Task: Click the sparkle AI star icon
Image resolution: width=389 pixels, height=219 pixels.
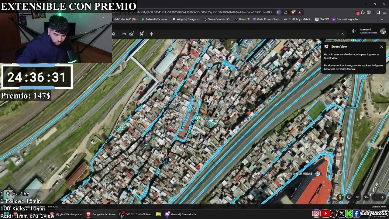Action: (151, 34)
